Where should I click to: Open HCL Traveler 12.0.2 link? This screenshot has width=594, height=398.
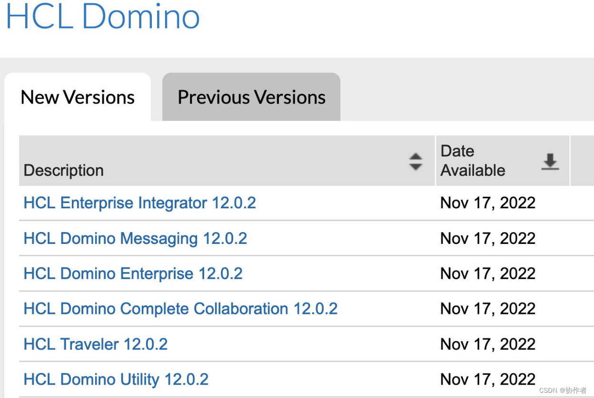96,344
